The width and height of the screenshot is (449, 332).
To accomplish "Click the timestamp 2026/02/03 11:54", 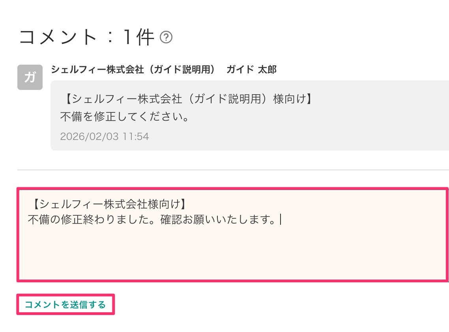I will [x=105, y=136].
